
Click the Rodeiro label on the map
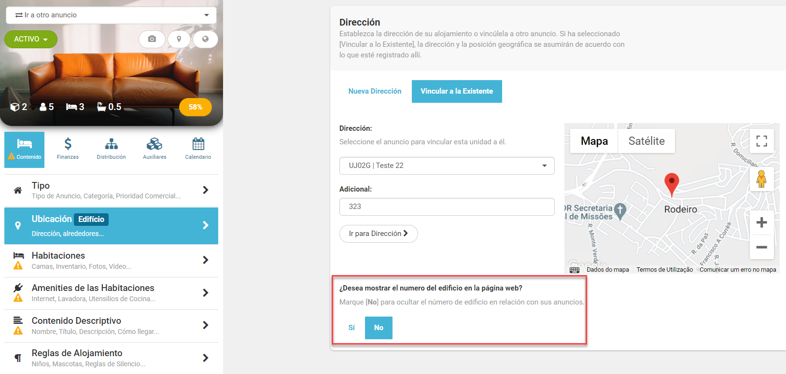point(680,209)
